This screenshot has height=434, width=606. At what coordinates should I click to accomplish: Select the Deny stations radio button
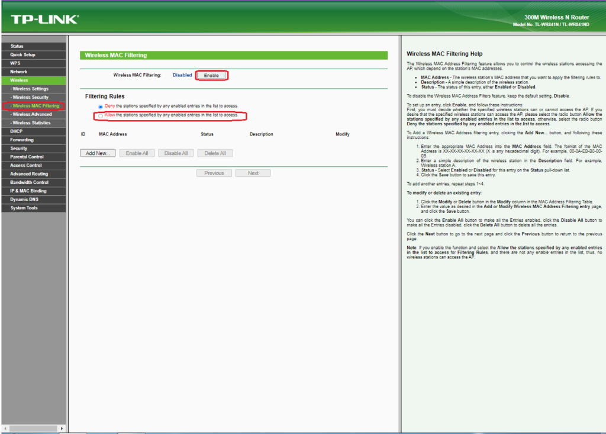(101, 106)
